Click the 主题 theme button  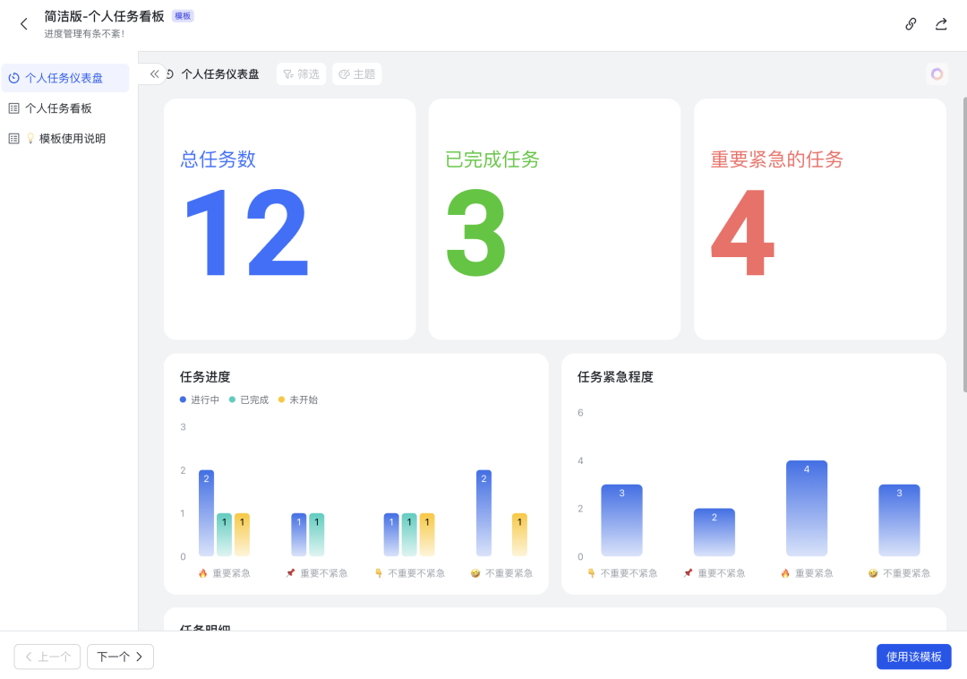[x=356, y=74]
